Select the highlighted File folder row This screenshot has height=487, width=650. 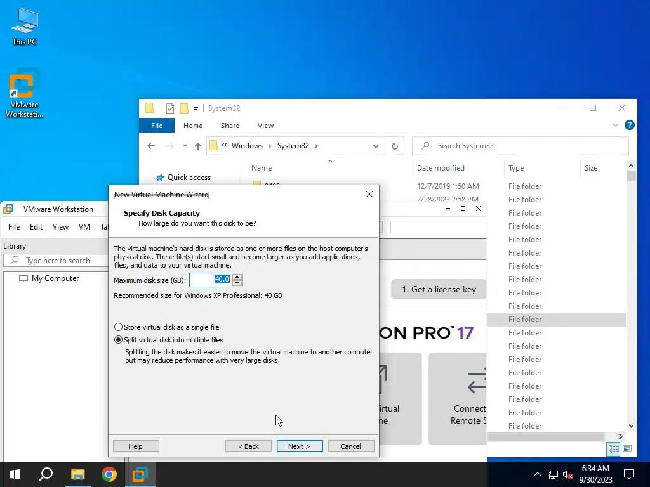tap(556, 320)
